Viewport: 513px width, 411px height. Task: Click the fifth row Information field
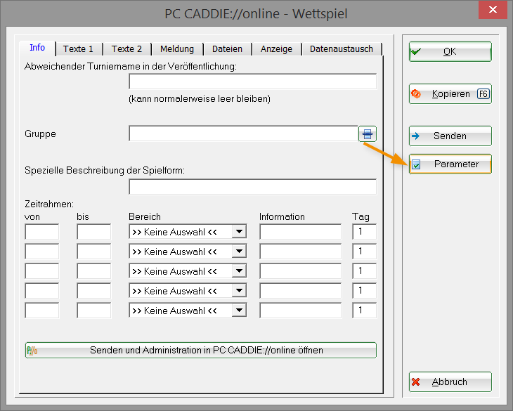pyautogui.click(x=300, y=311)
